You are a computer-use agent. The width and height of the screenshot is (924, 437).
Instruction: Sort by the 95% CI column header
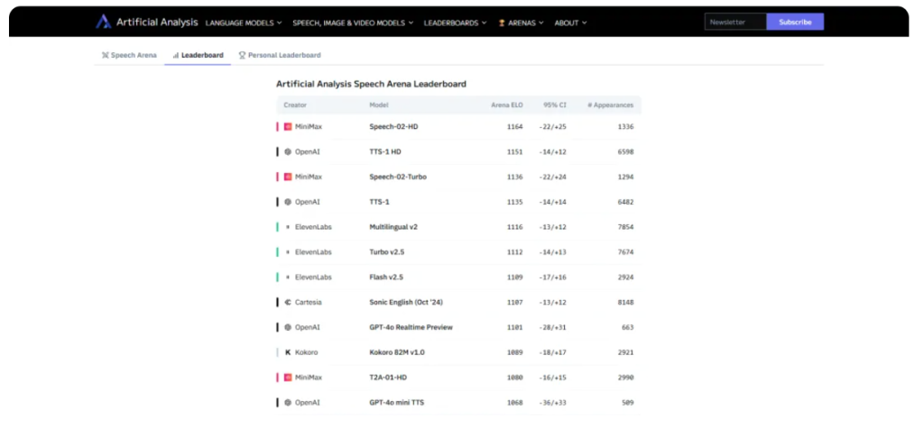pyautogui.click(x=555, y=105)
